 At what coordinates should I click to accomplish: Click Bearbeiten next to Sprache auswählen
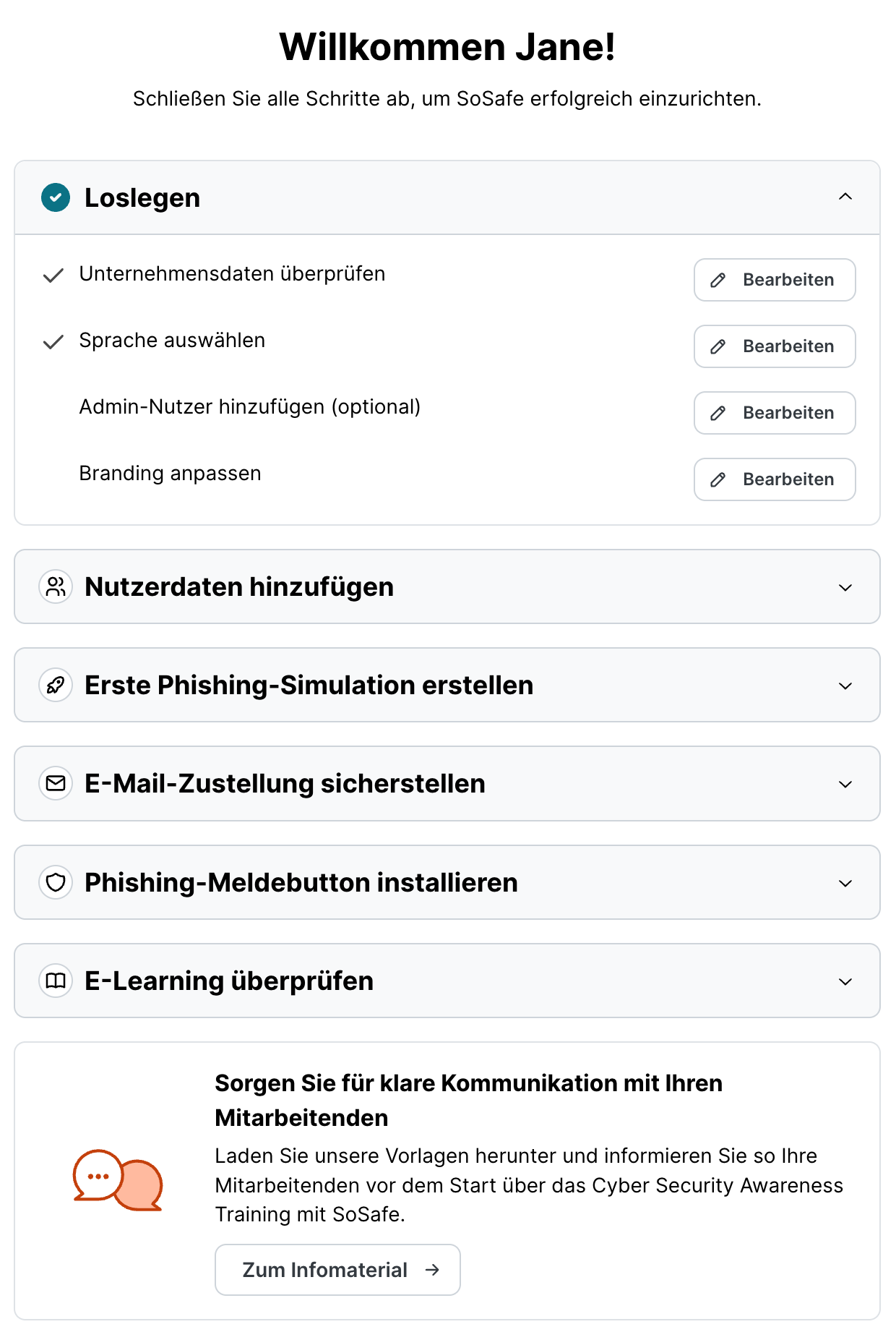(x=774, y=346)
